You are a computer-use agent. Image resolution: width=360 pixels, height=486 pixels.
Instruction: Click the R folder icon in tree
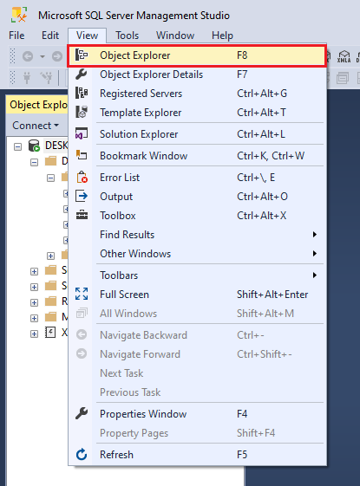[x=50, y=301]
